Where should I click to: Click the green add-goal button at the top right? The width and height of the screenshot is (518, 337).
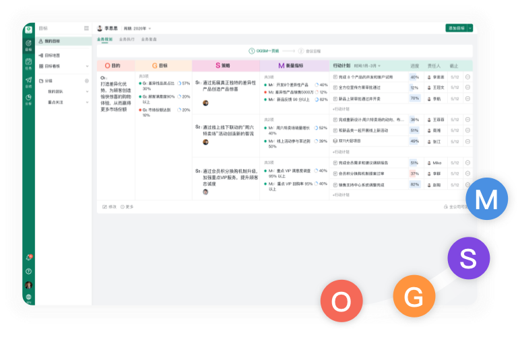click(x=457, y=28)
